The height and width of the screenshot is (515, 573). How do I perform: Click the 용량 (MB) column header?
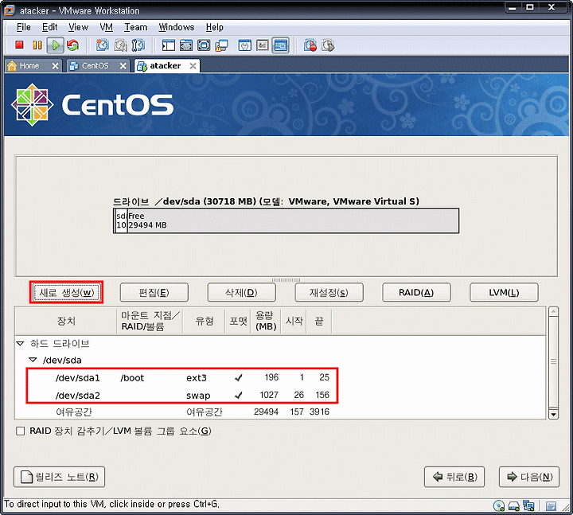click(266, 321)
